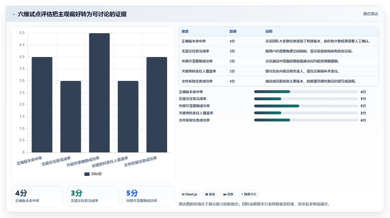Click the 关键资料责任人覆盖率 progress bar

tap(306, 113)
